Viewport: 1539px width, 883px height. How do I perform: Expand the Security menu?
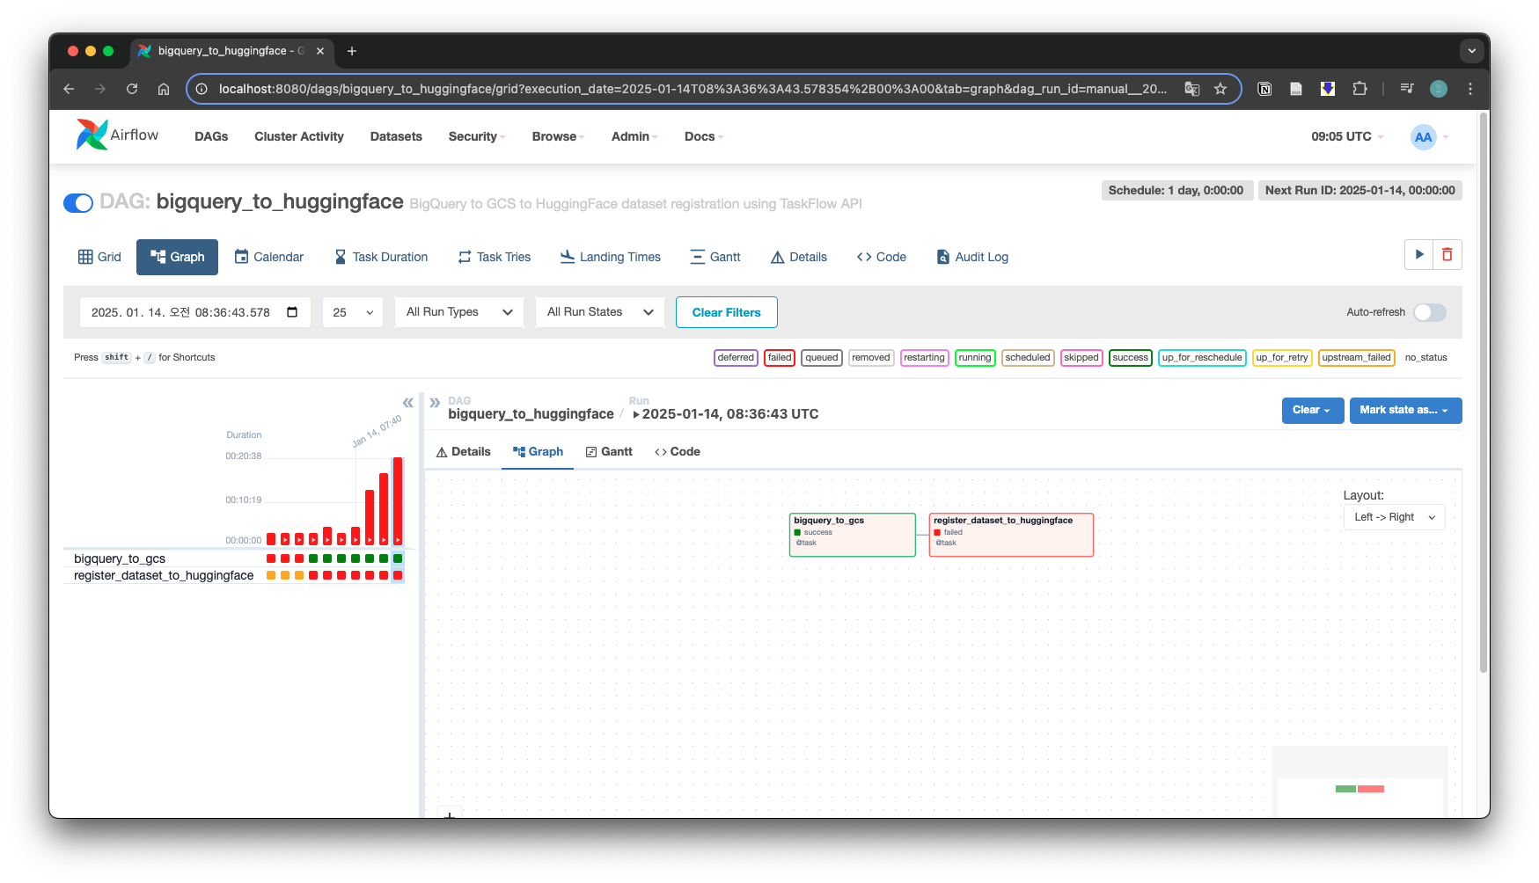pos(477,136)
